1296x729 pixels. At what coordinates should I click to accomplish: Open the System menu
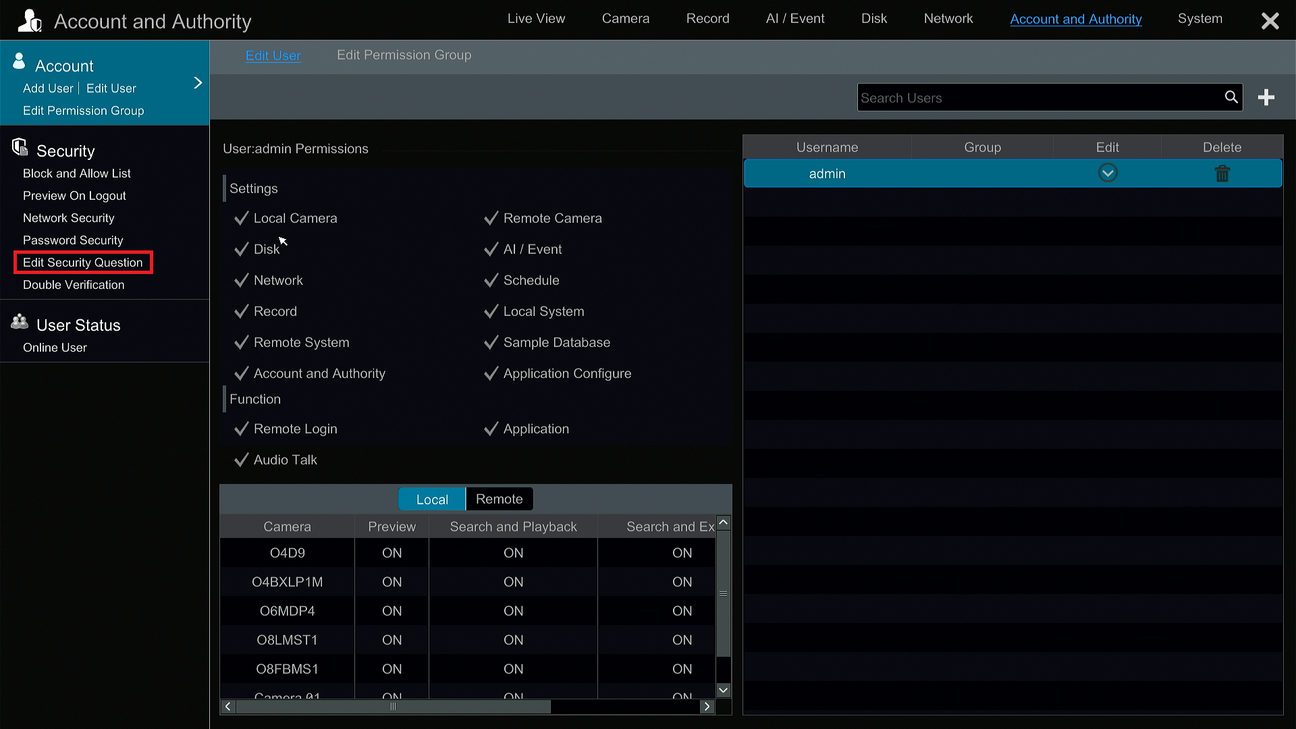coord(1200,19)
